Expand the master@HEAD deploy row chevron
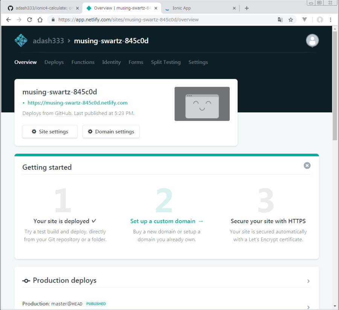This screenshot has height=310, width=339. (308, 307)
